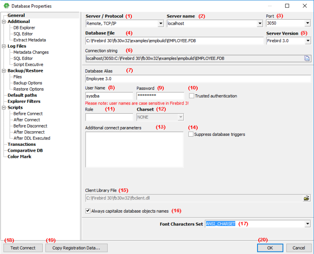Screen dimensions: 314x254
Task: Open Restore Options tree item
Action: (28, 89)
